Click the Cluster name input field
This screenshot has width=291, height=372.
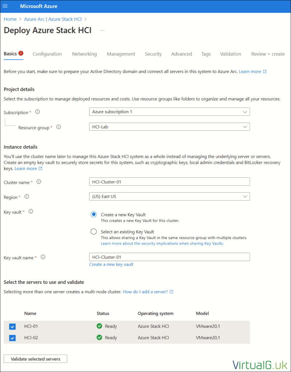pyautogui.click(x=169, y=182)
